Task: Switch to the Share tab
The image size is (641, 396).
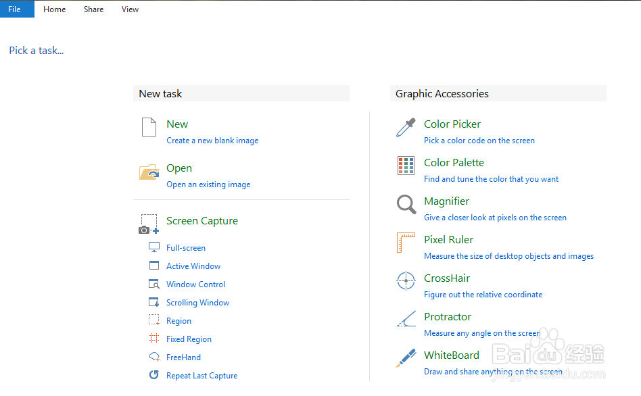Action: point(93,9)
